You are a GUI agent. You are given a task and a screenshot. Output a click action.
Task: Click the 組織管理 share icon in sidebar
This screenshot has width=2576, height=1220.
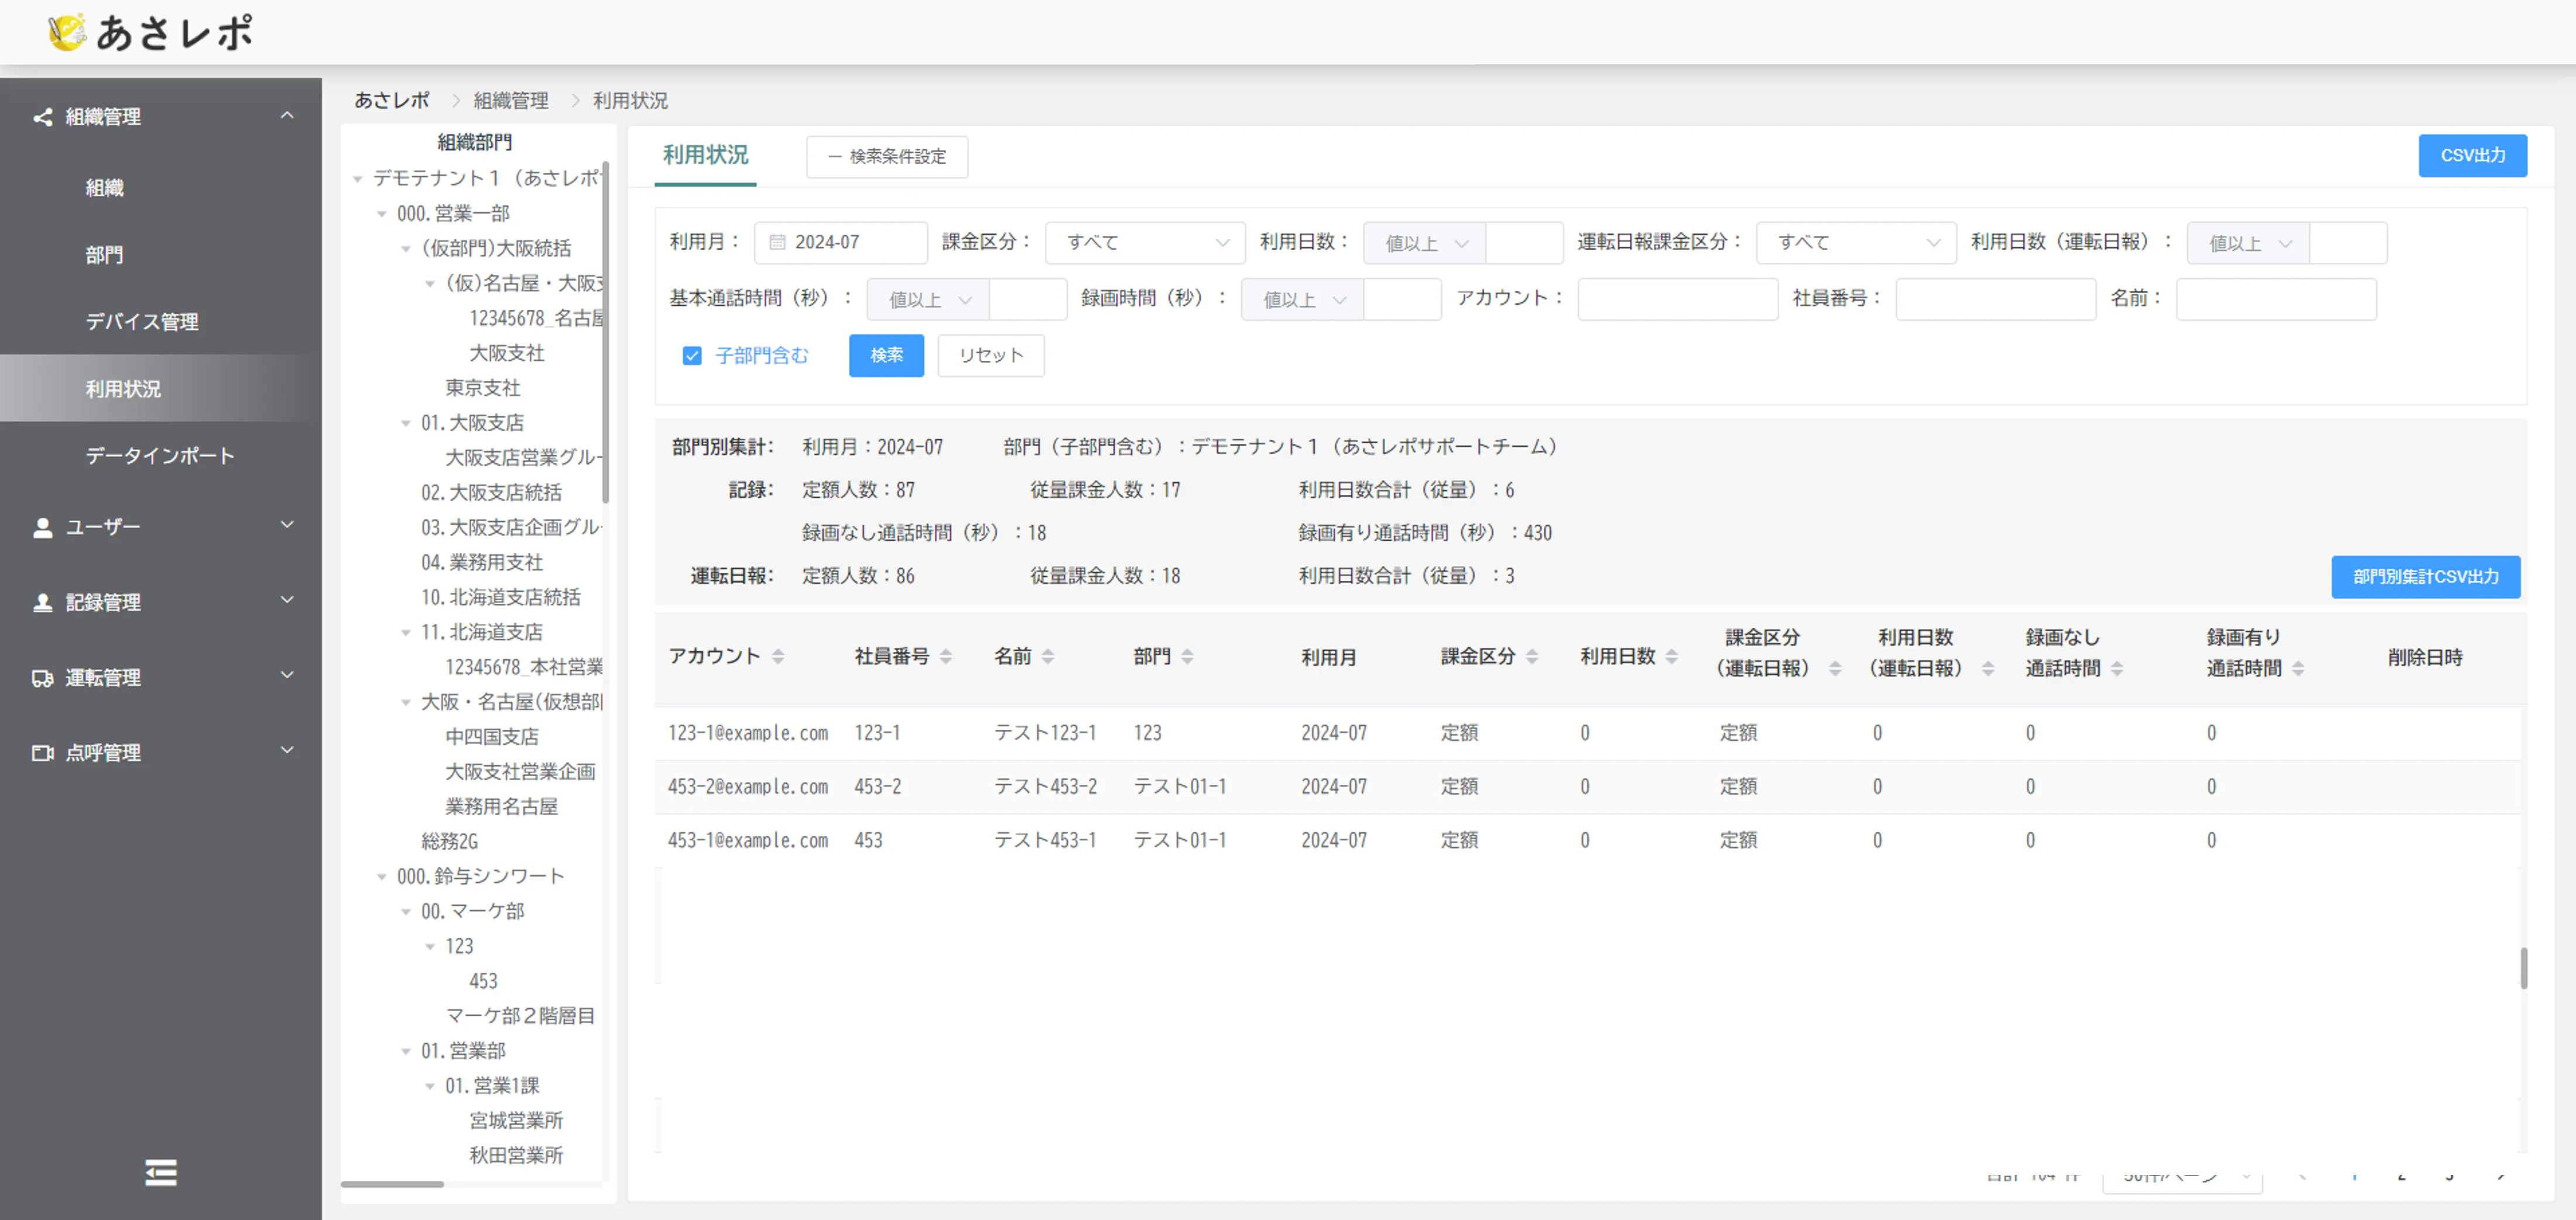point(42,117)
